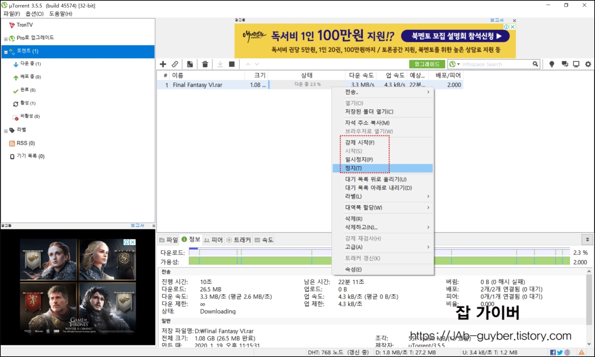Click the globe icon in status bar
This screenshot has height=357, width=595.
click(x=567, y=353)
